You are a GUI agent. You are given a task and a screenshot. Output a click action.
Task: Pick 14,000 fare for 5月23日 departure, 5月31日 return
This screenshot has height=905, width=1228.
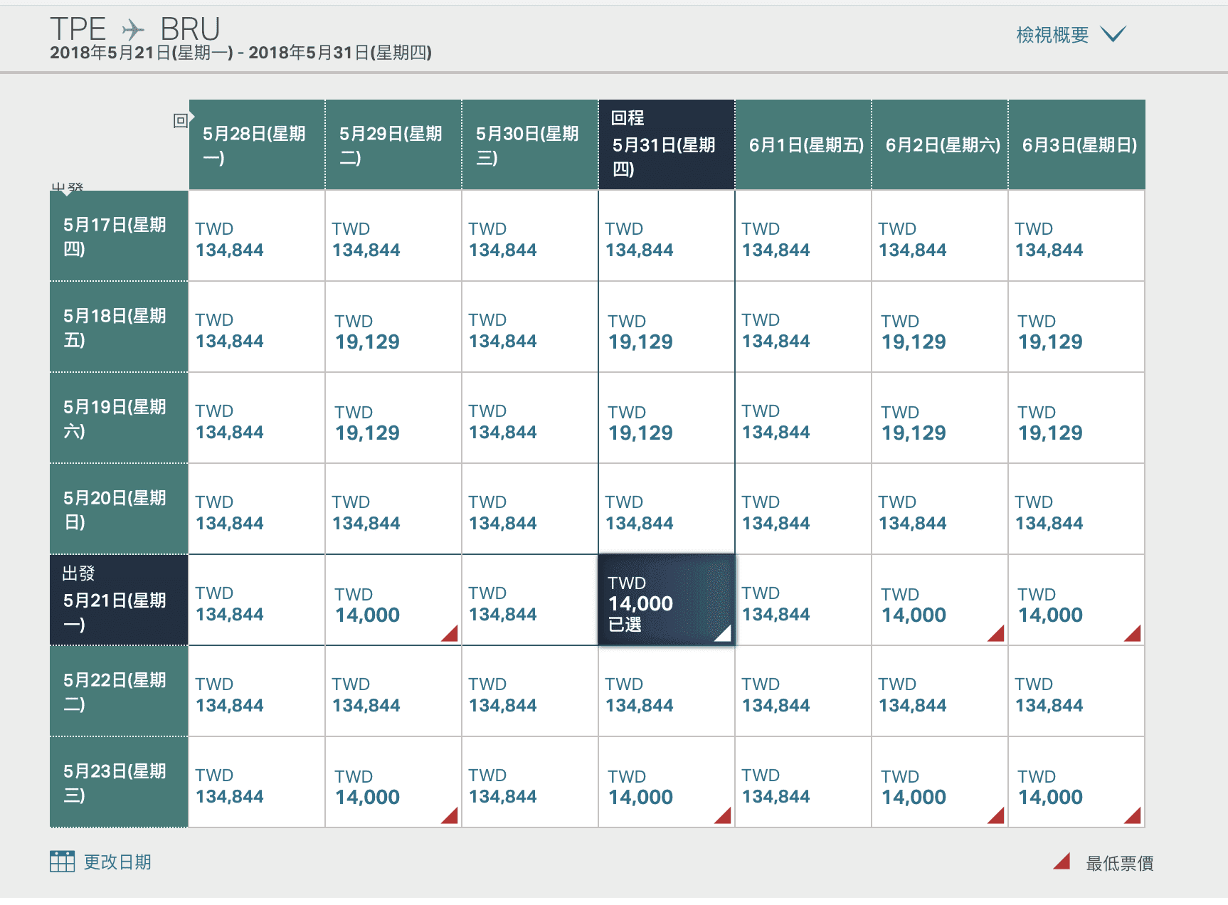click(667, 783)
